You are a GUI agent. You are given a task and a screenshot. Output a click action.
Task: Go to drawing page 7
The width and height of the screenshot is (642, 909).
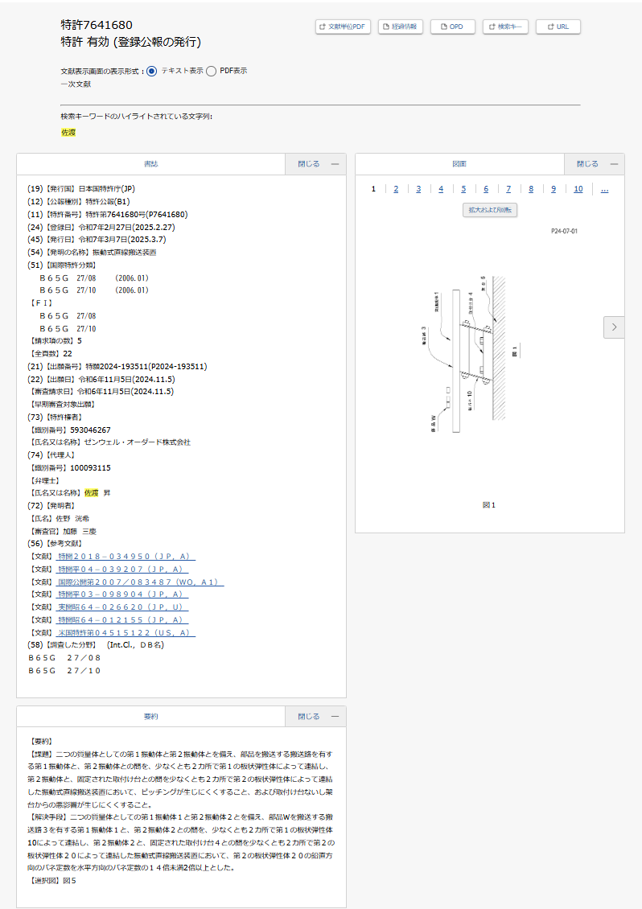[508, 189]
